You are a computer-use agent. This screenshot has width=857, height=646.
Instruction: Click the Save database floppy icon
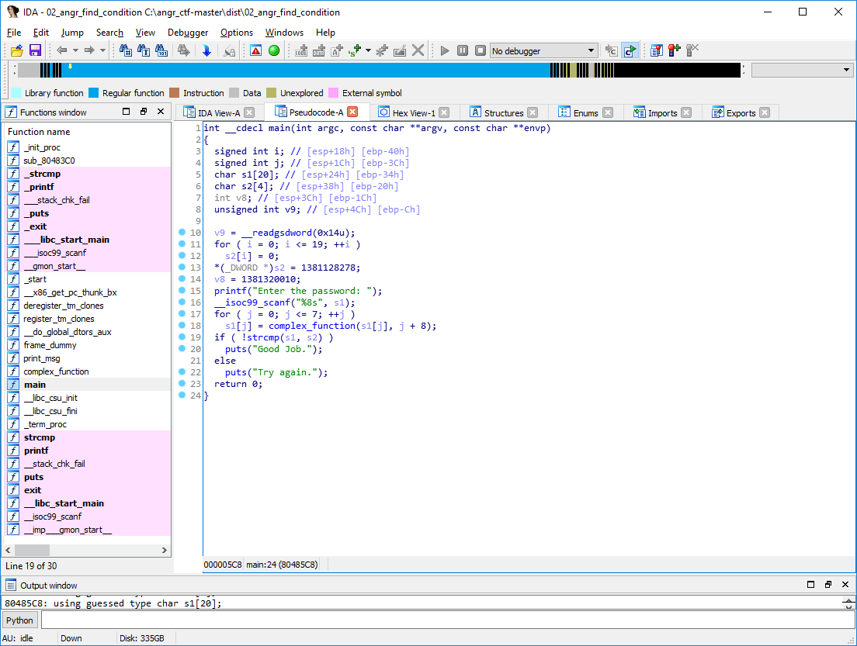click(35, 50)
